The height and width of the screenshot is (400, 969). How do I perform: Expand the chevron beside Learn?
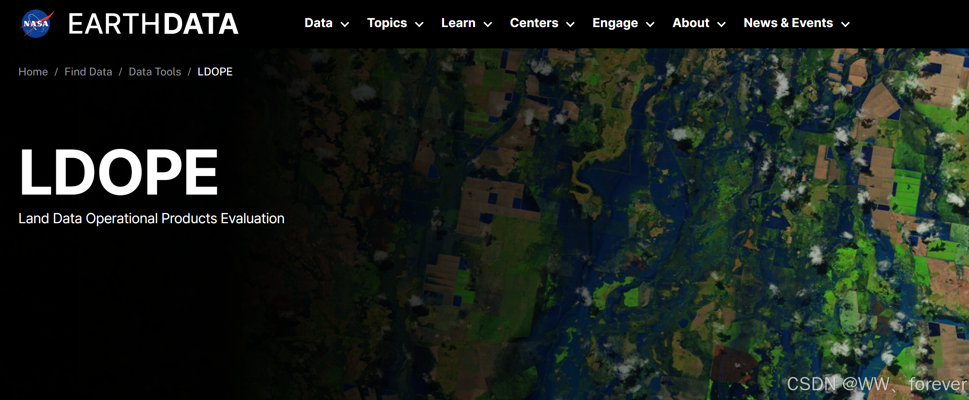point(488,24)
